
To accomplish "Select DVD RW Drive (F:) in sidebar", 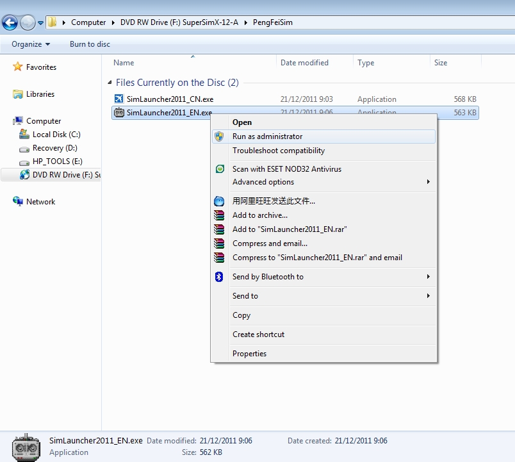I will [x=67, y=175].
